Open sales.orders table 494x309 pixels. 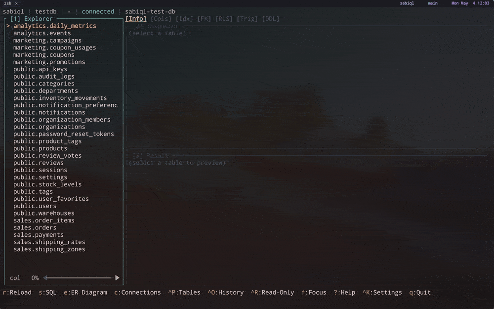pyautogui.click(x=35, y=227)
